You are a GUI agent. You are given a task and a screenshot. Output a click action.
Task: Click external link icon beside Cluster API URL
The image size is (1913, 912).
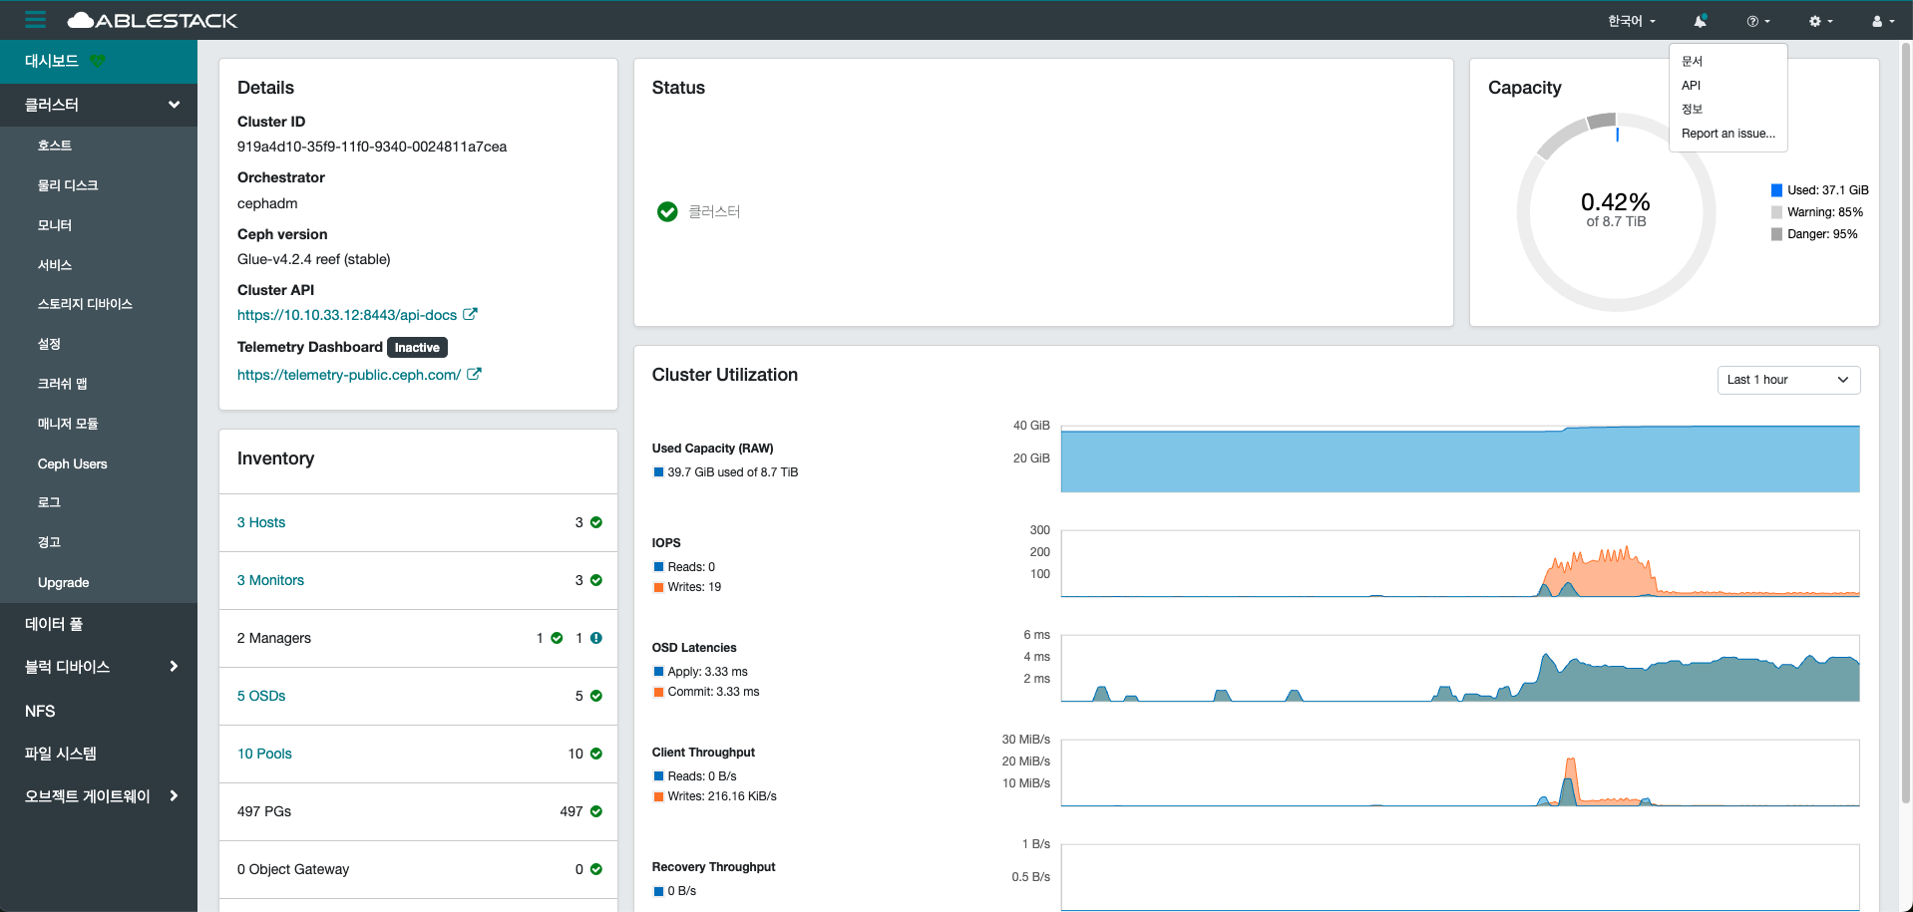(470, 314)
